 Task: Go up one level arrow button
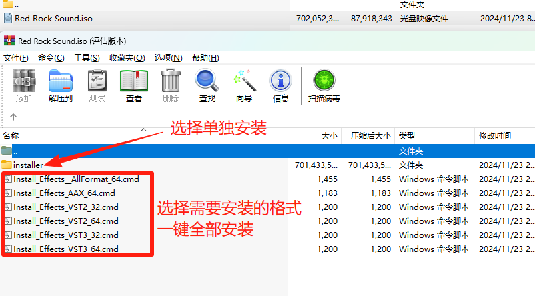click(x=13, y=117)
